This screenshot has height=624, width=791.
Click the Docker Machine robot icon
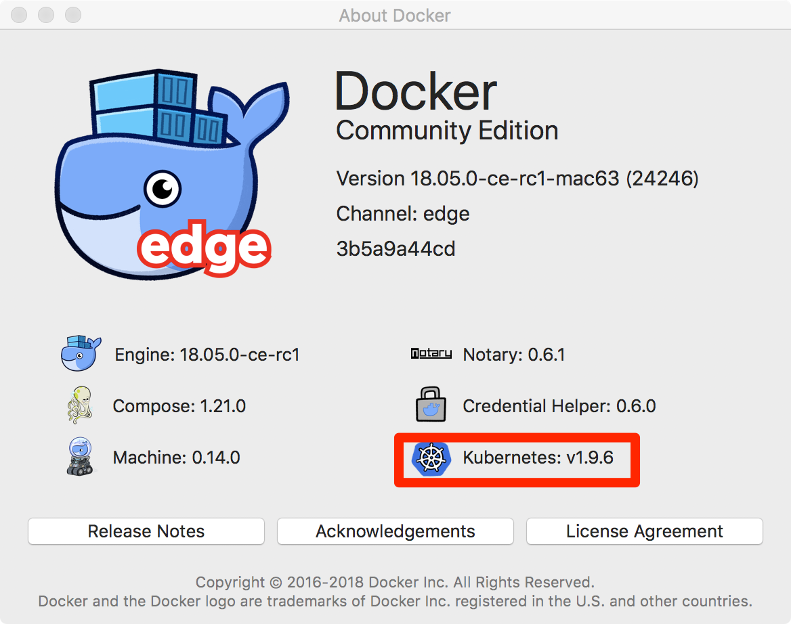tap(80, 457)
